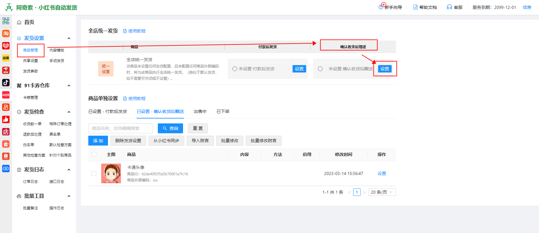Viewport: 539px width, 233px height.
Task: Click 导入附言 button
Action: point(200,141)
